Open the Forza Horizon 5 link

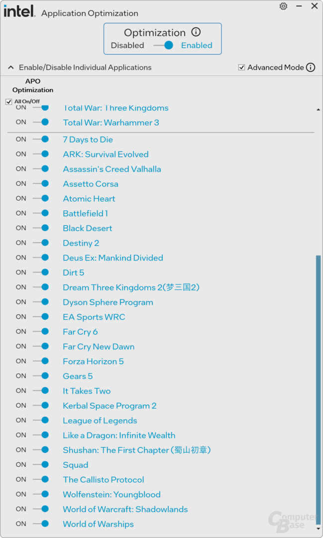pos(93,362)
